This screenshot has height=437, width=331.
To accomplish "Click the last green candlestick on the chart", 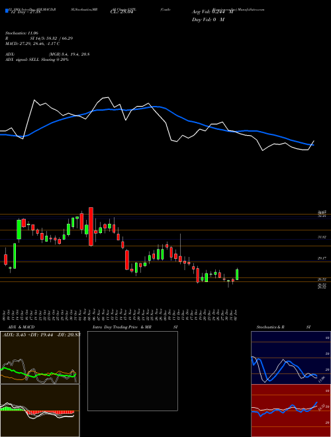I will (x=237, y=274).
